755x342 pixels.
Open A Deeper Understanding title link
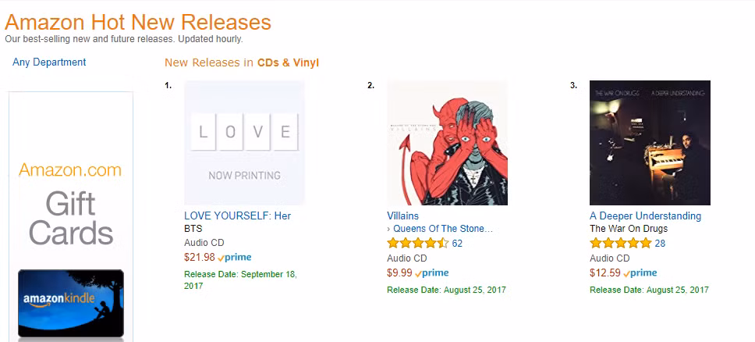645,216
